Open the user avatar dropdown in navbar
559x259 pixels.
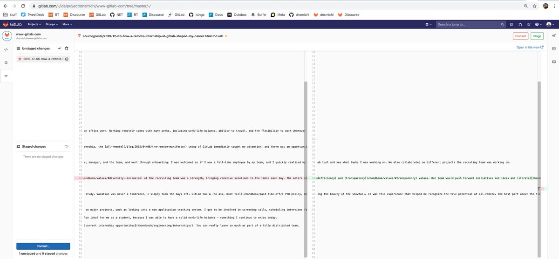[550, 24]
